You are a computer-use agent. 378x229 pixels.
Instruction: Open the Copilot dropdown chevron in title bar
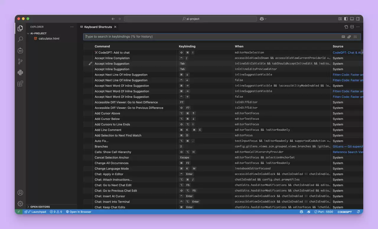(265, 19)
